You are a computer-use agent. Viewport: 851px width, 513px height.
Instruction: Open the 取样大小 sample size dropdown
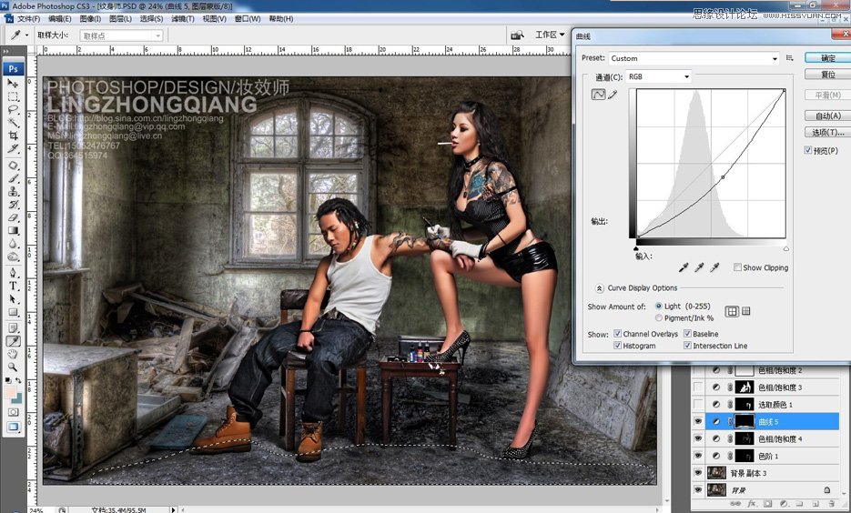coord(121,35)
